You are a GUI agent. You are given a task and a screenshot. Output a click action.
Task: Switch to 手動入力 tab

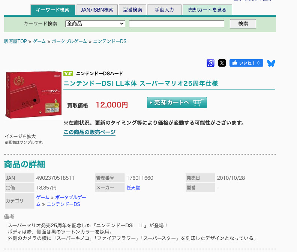pyautogui.click(x=164, y=10)
